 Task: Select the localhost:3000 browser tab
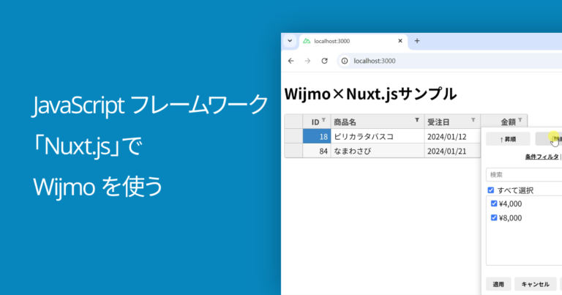point(353,41)
